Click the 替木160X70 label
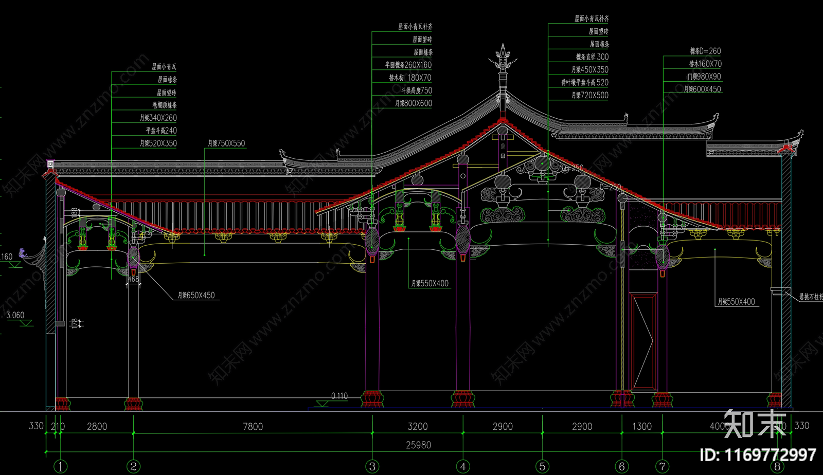 (x=705, y=64)
